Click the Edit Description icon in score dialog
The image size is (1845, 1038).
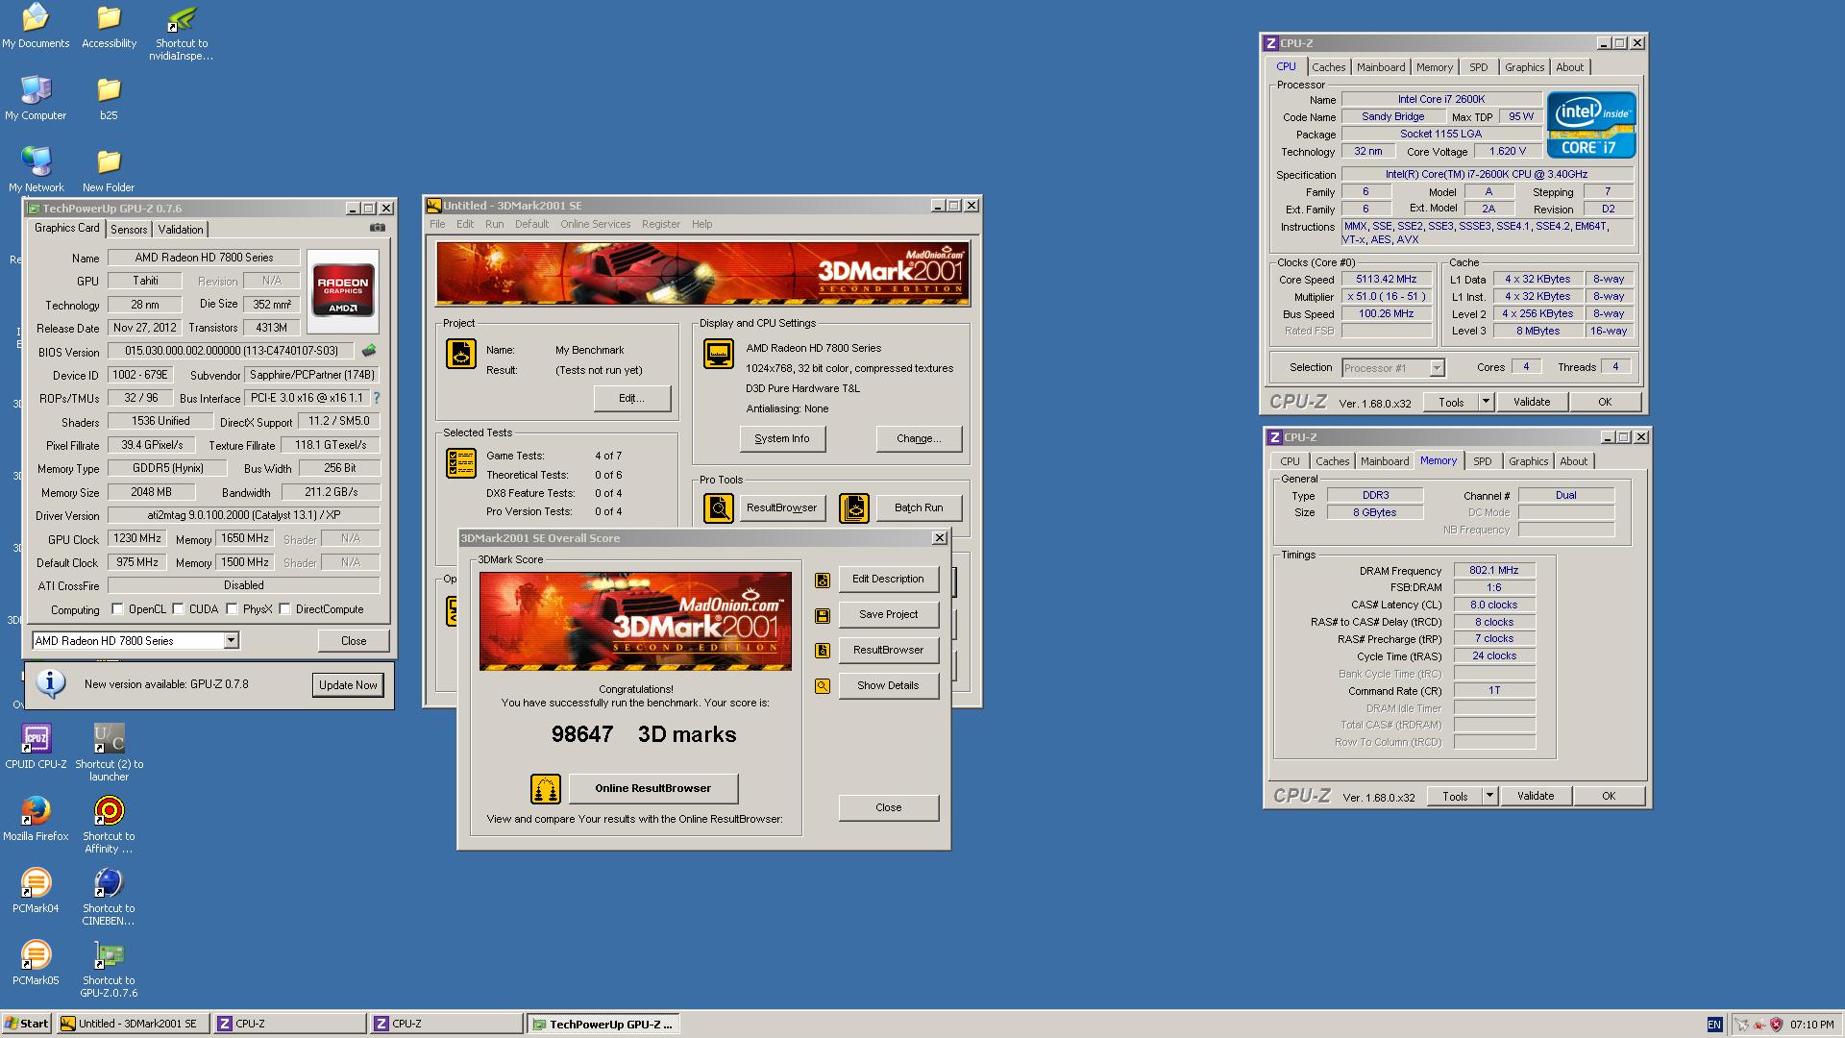[x=823, y=580]
